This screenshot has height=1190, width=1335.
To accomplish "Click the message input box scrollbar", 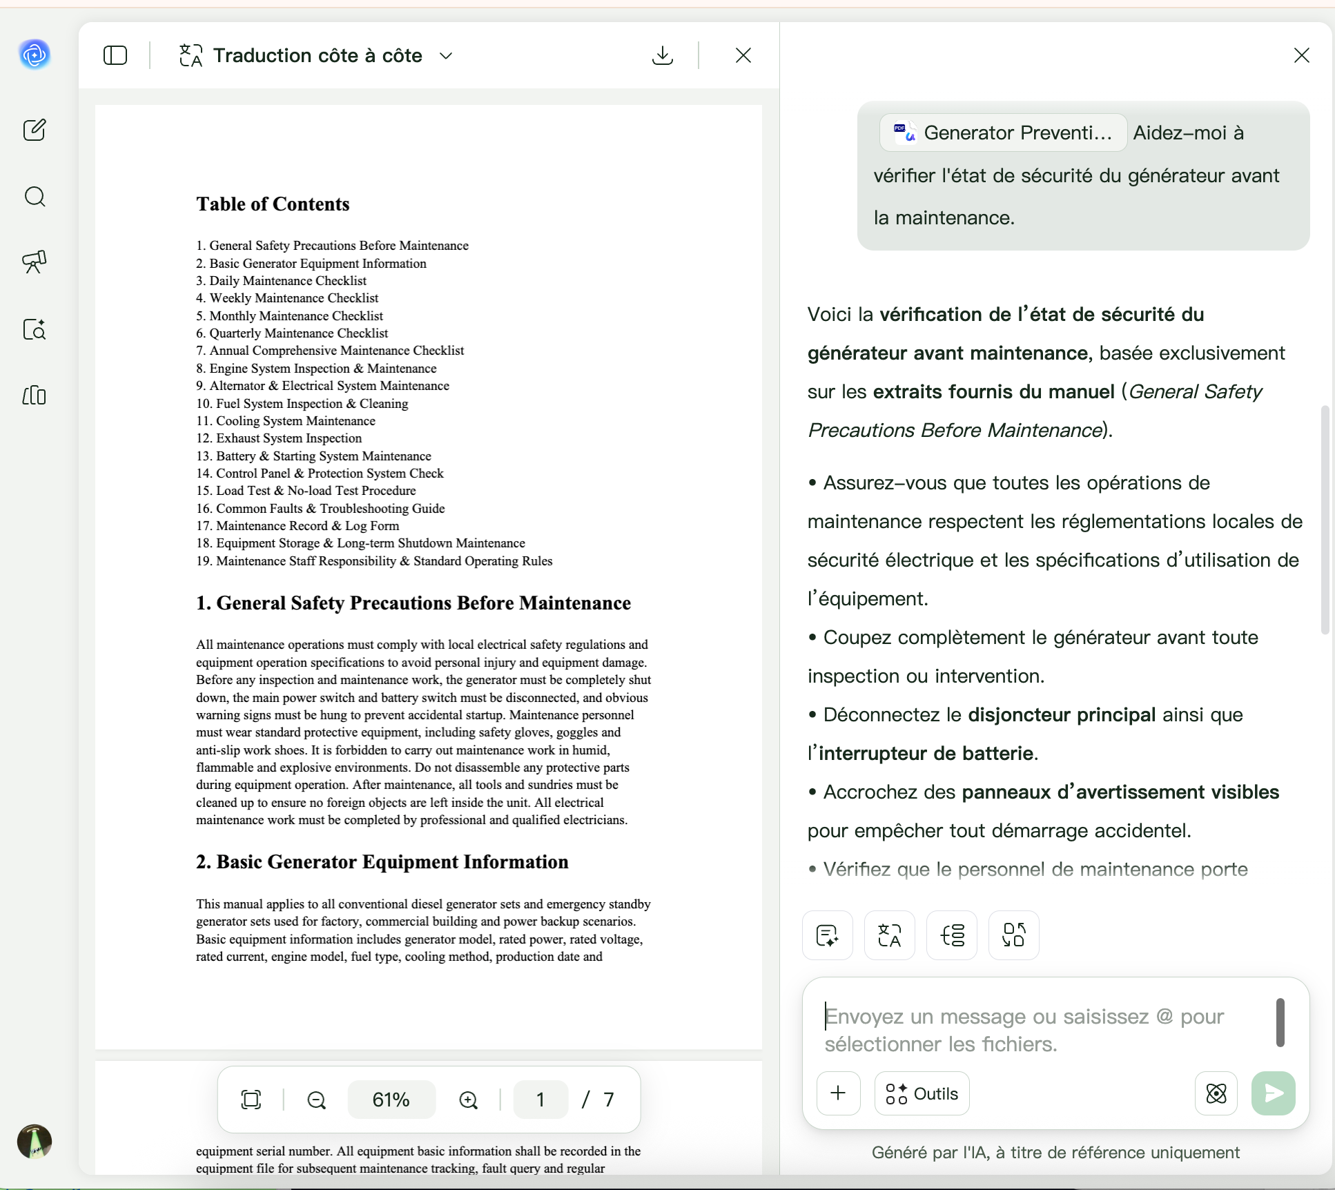I will coord(1280,1022).
